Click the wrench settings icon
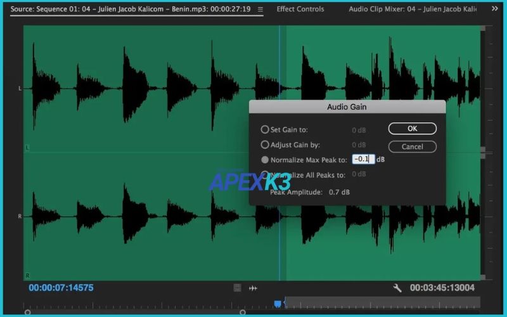This screenshot has height=317, width=507. [397, 288]
